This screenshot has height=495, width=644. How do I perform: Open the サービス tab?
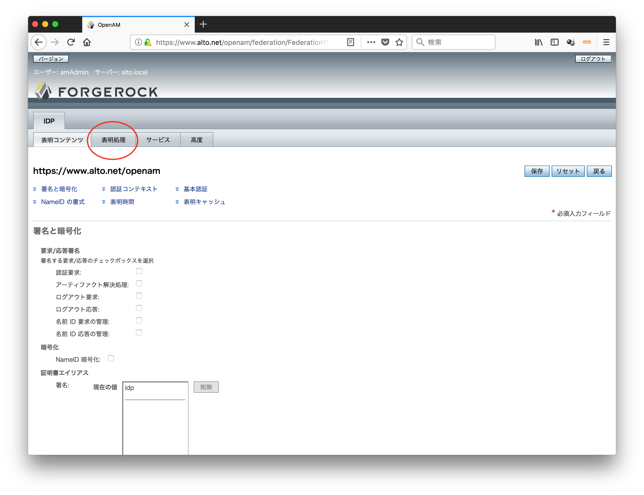tap(158, 140)
